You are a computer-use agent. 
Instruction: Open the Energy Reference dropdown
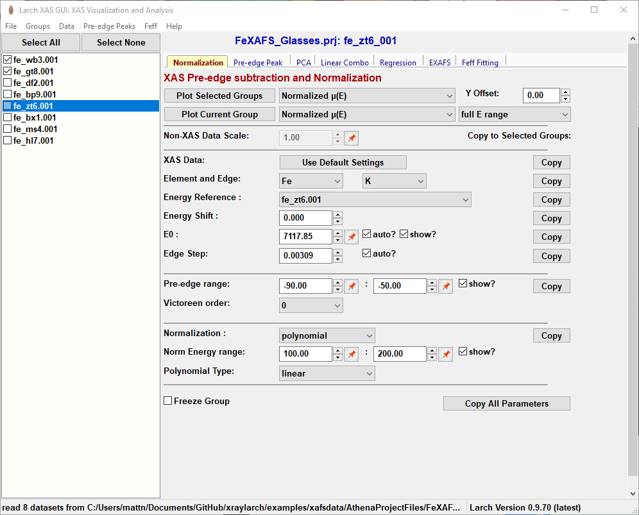tap(375, 199)
